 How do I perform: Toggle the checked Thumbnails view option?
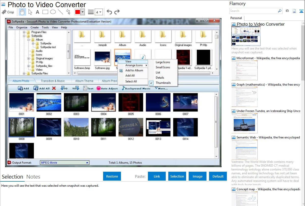(x=163, y=83)
